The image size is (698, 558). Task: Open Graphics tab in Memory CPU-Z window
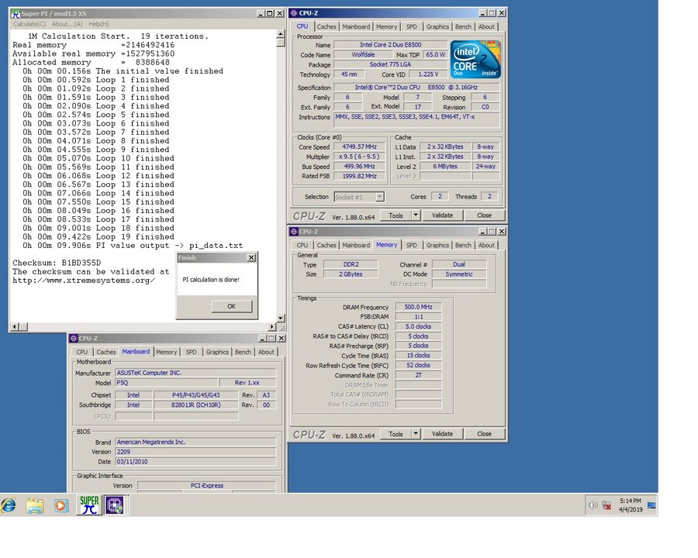[437, 245]
